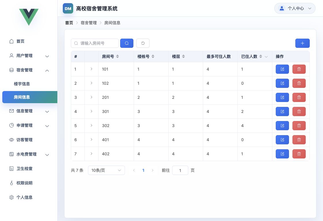Screen dimensions: 323x221
Task: Expand row details for room 402
Action: coord(91,154)
